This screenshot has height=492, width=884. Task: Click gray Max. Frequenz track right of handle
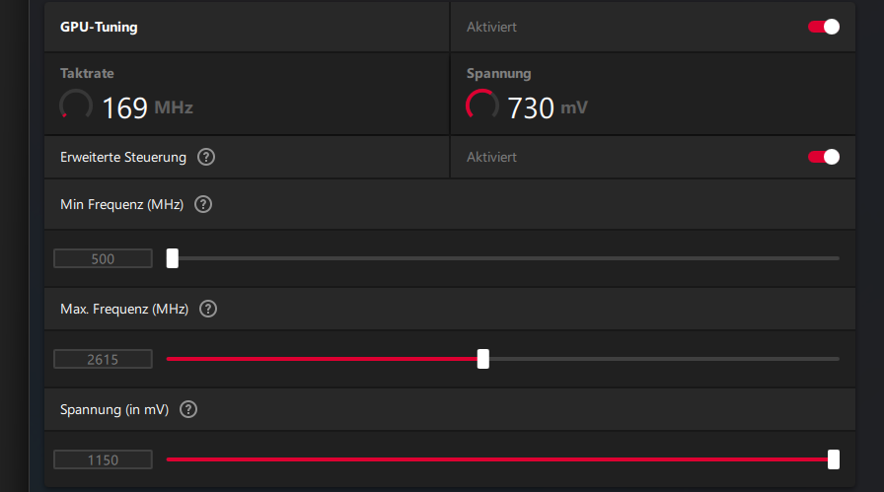point(661,359)
